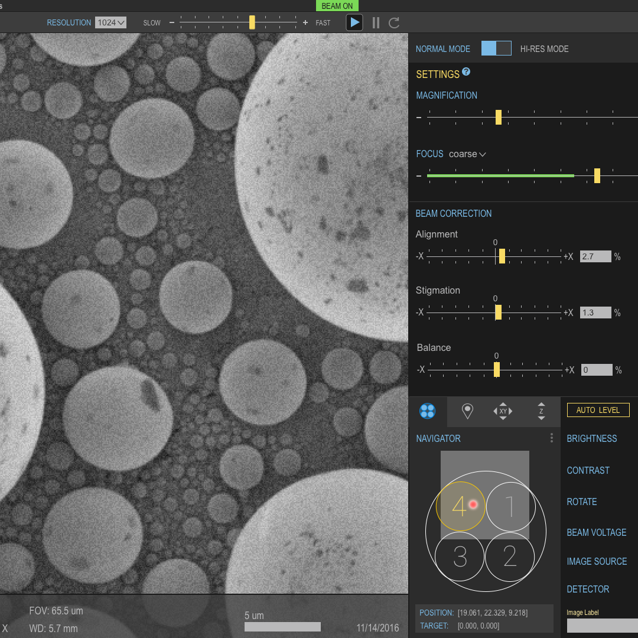Click the Beam Correction heading
Screen dimensions: 638x638
tap(453, 213)
